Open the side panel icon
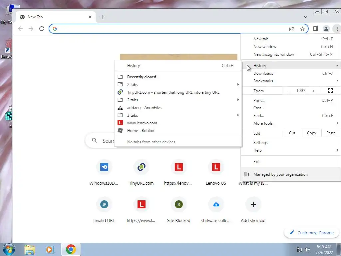Image resolution: width=341 pixels, height=256 pixels. click(x=316, y=29)
